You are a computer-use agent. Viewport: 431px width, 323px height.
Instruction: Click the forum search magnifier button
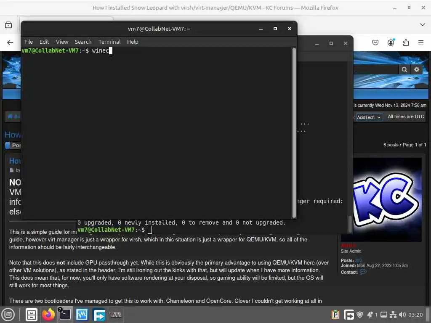[404, 69]
